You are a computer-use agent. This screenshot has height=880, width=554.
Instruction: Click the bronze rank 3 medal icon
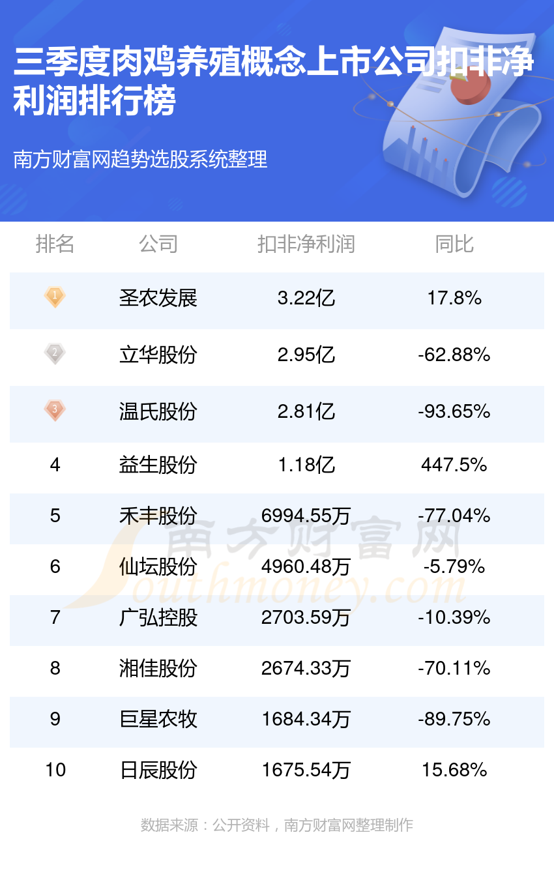pyautogui.click(x=55, y=411)
